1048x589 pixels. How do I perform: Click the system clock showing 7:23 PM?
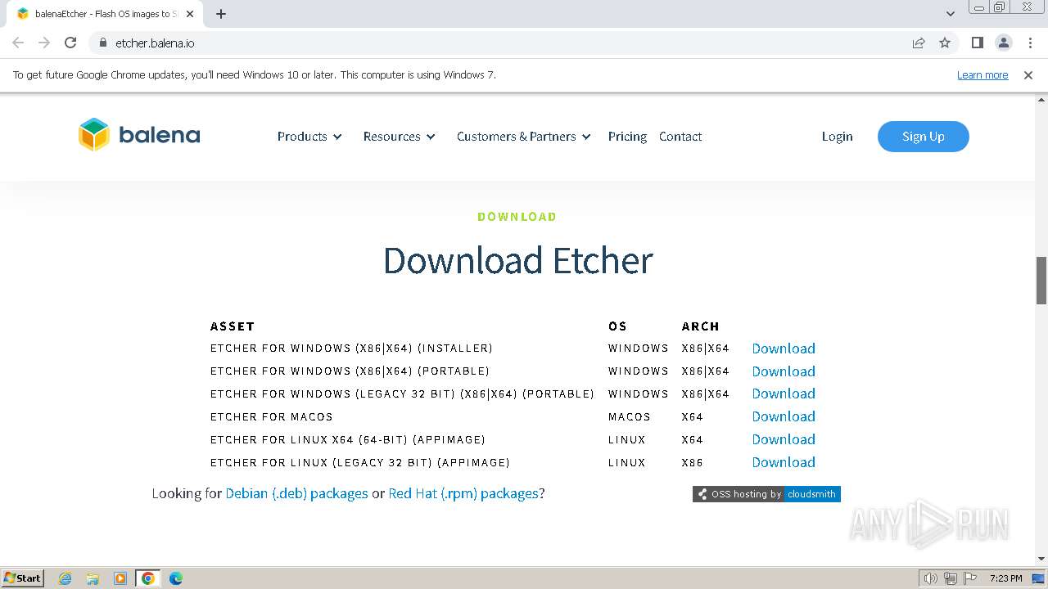[1005, 578]
